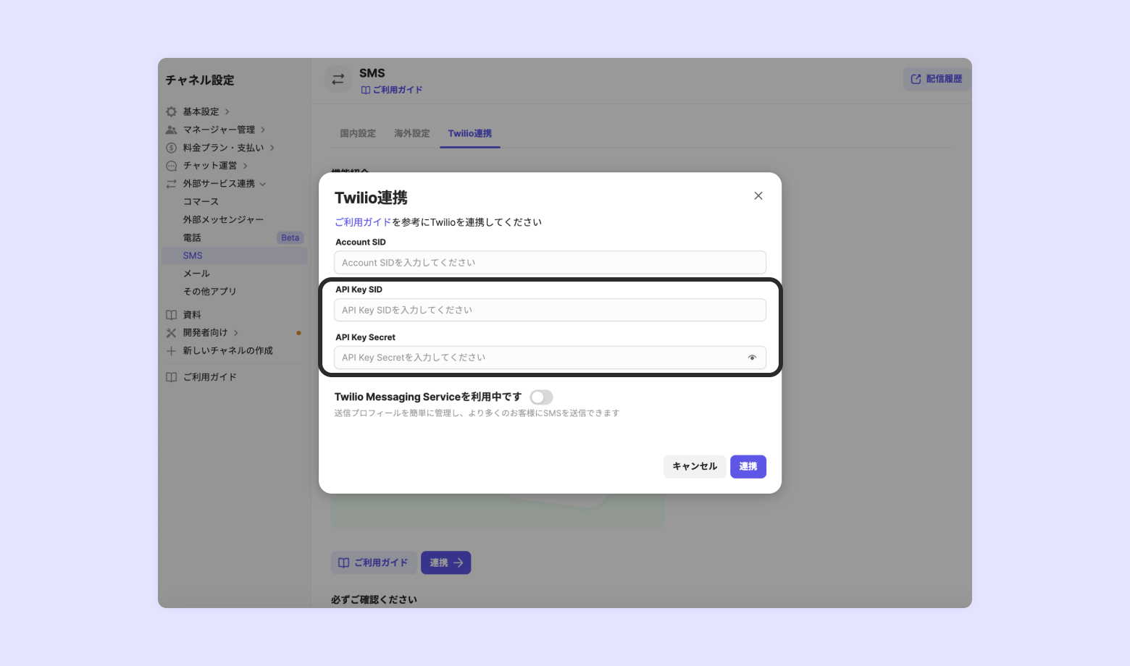Click the 料金プラン・支払い dollar icon
This screenshot has height=666, width=1130.
tap(172, 148)
